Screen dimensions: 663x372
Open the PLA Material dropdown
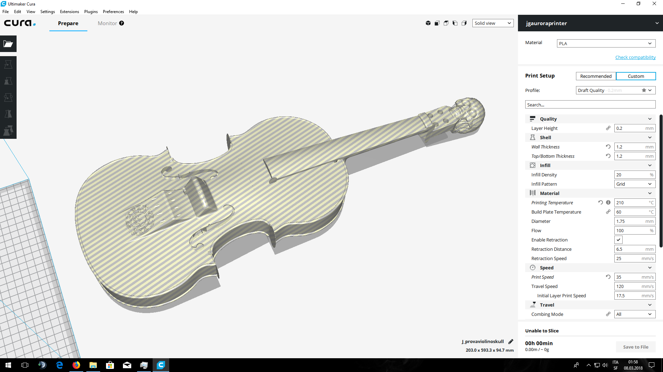[606, 43]
